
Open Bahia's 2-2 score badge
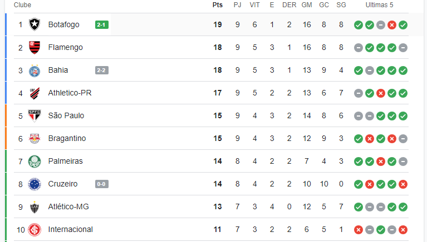(x=102, y=70)
